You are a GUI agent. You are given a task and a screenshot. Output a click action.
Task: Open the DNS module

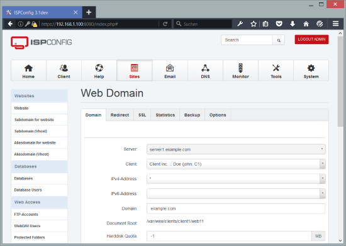click(205, 71)
